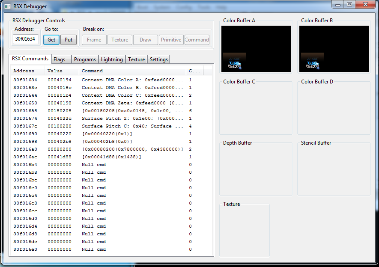Image resolution: width=379 pixels, height=267 pixels.
Task: Select Null cmd row at 30f016bc
Action: (111, 180)
